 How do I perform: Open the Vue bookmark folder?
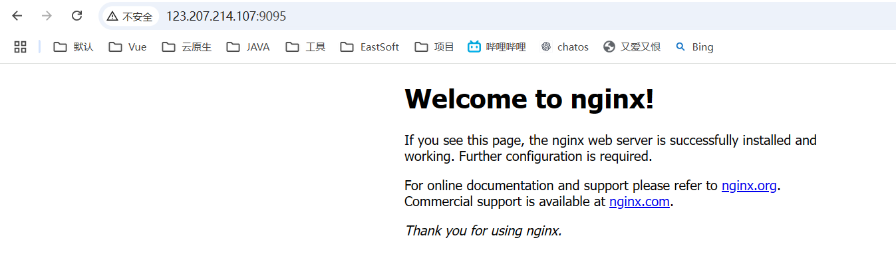(128, 47)
